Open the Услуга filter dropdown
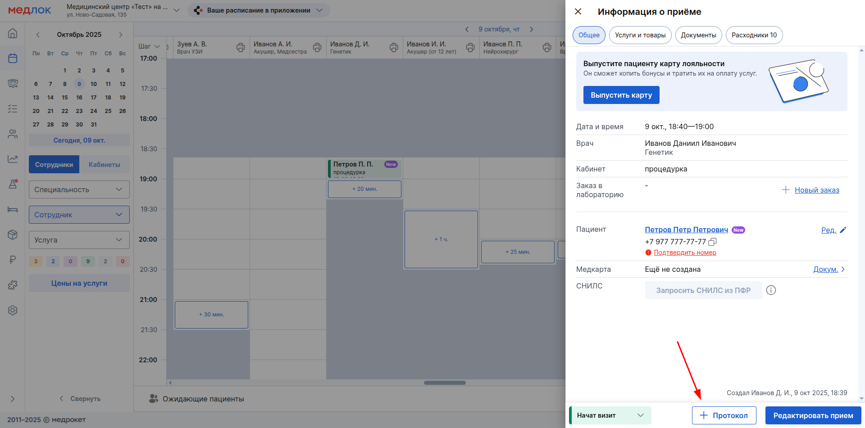 pyautogui.click(x=79, y=240)
